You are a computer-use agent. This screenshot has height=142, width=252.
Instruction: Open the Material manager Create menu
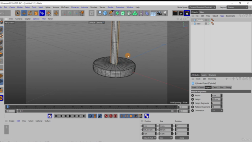pos(12,121)
